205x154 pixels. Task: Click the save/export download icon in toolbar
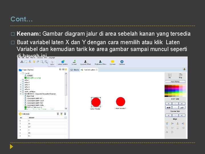click(x=22, y=62)
